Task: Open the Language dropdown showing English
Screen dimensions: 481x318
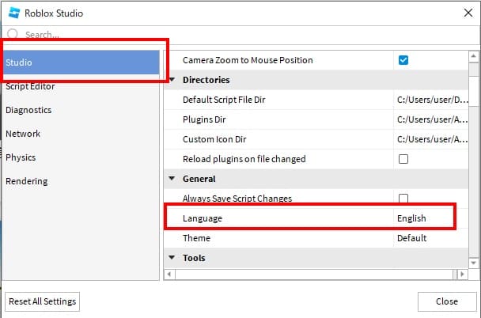Action: click(x=430, y=218)
